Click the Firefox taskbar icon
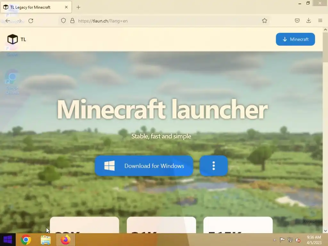 pos(65,240)
